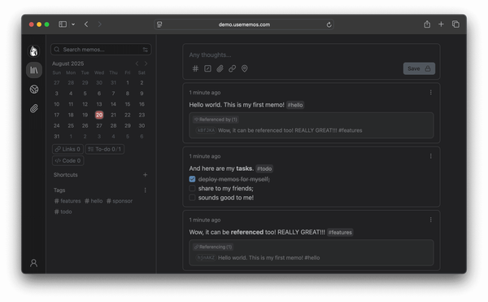Attach a file with the editor paperclip icon

tap(220, 68)
